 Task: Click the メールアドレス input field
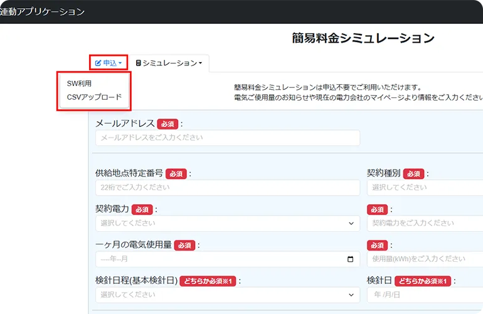pyautogui.click(x=228, y=138)
